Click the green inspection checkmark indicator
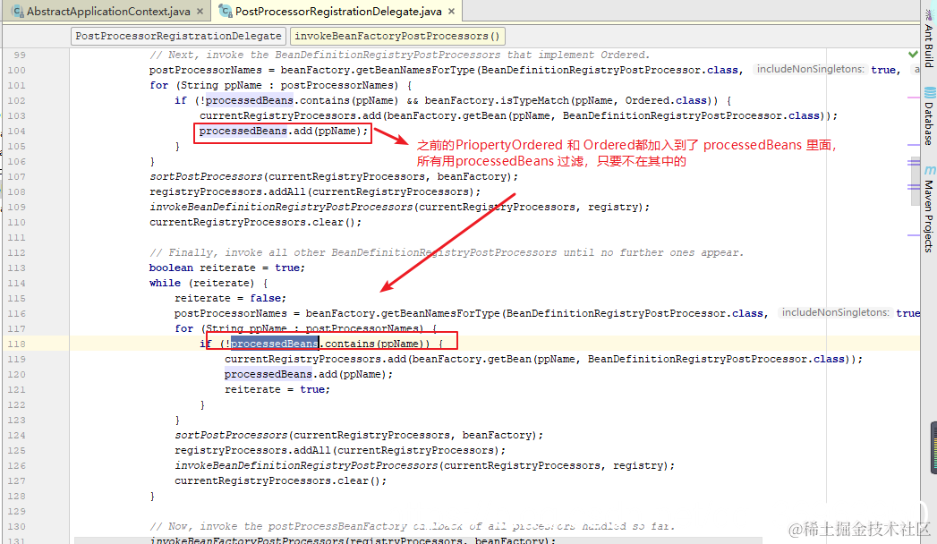The height and width of the screenshot is (544, 937). (x=913, y=55)
